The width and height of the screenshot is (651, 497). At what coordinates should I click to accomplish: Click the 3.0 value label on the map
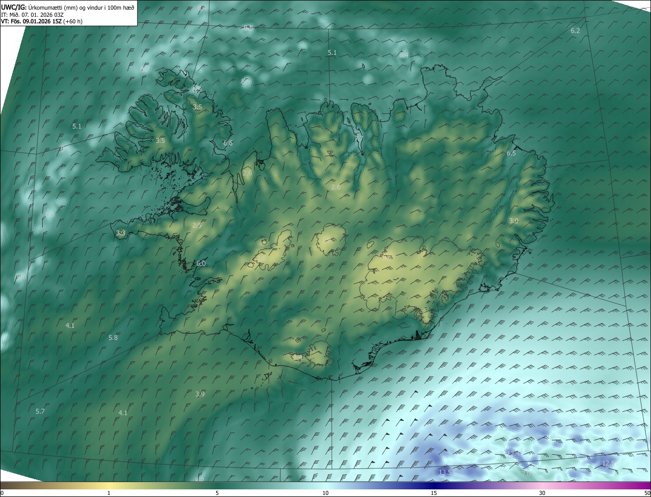click(x=514, y=221)
